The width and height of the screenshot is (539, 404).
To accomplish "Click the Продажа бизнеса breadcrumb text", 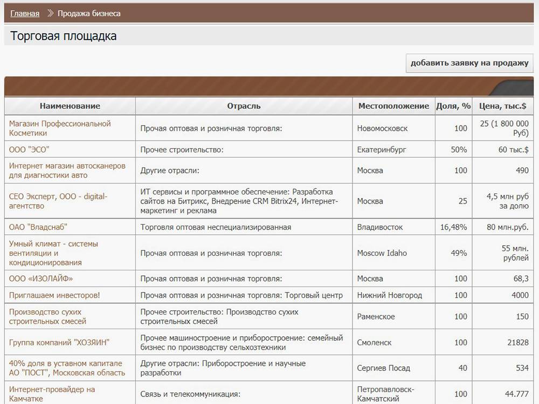I will [x=89, y=13].
